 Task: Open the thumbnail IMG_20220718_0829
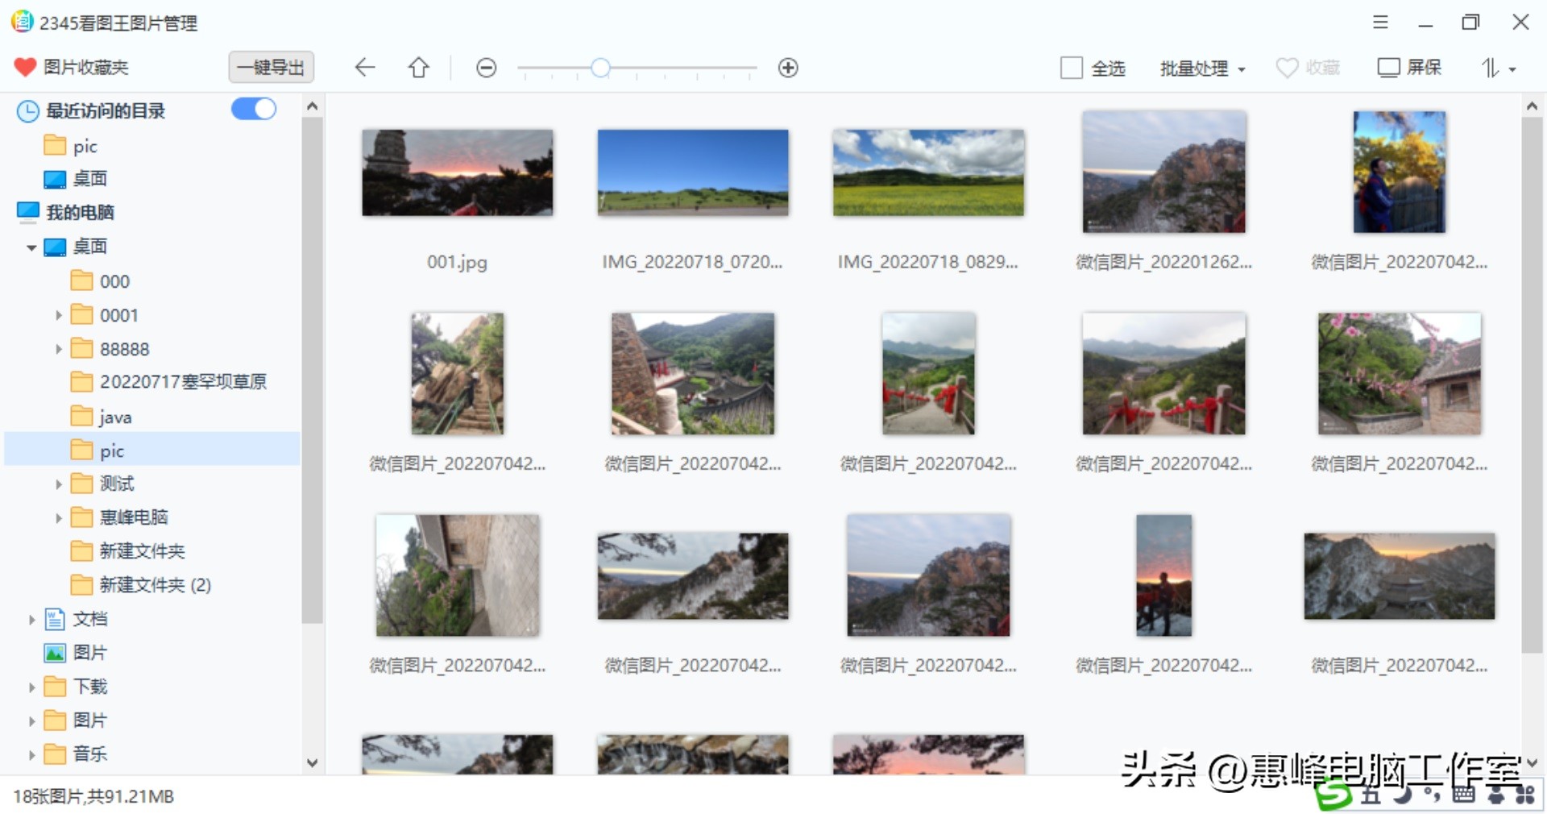click(928, 172)
